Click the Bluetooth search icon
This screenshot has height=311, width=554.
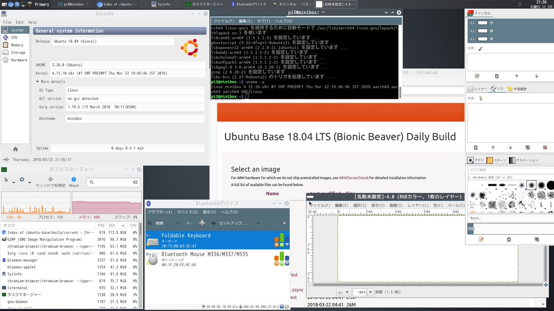[150, 223]
